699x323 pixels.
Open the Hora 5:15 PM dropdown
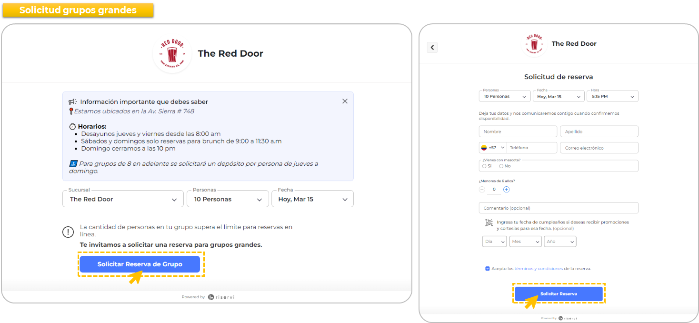(x=612, y=96)
